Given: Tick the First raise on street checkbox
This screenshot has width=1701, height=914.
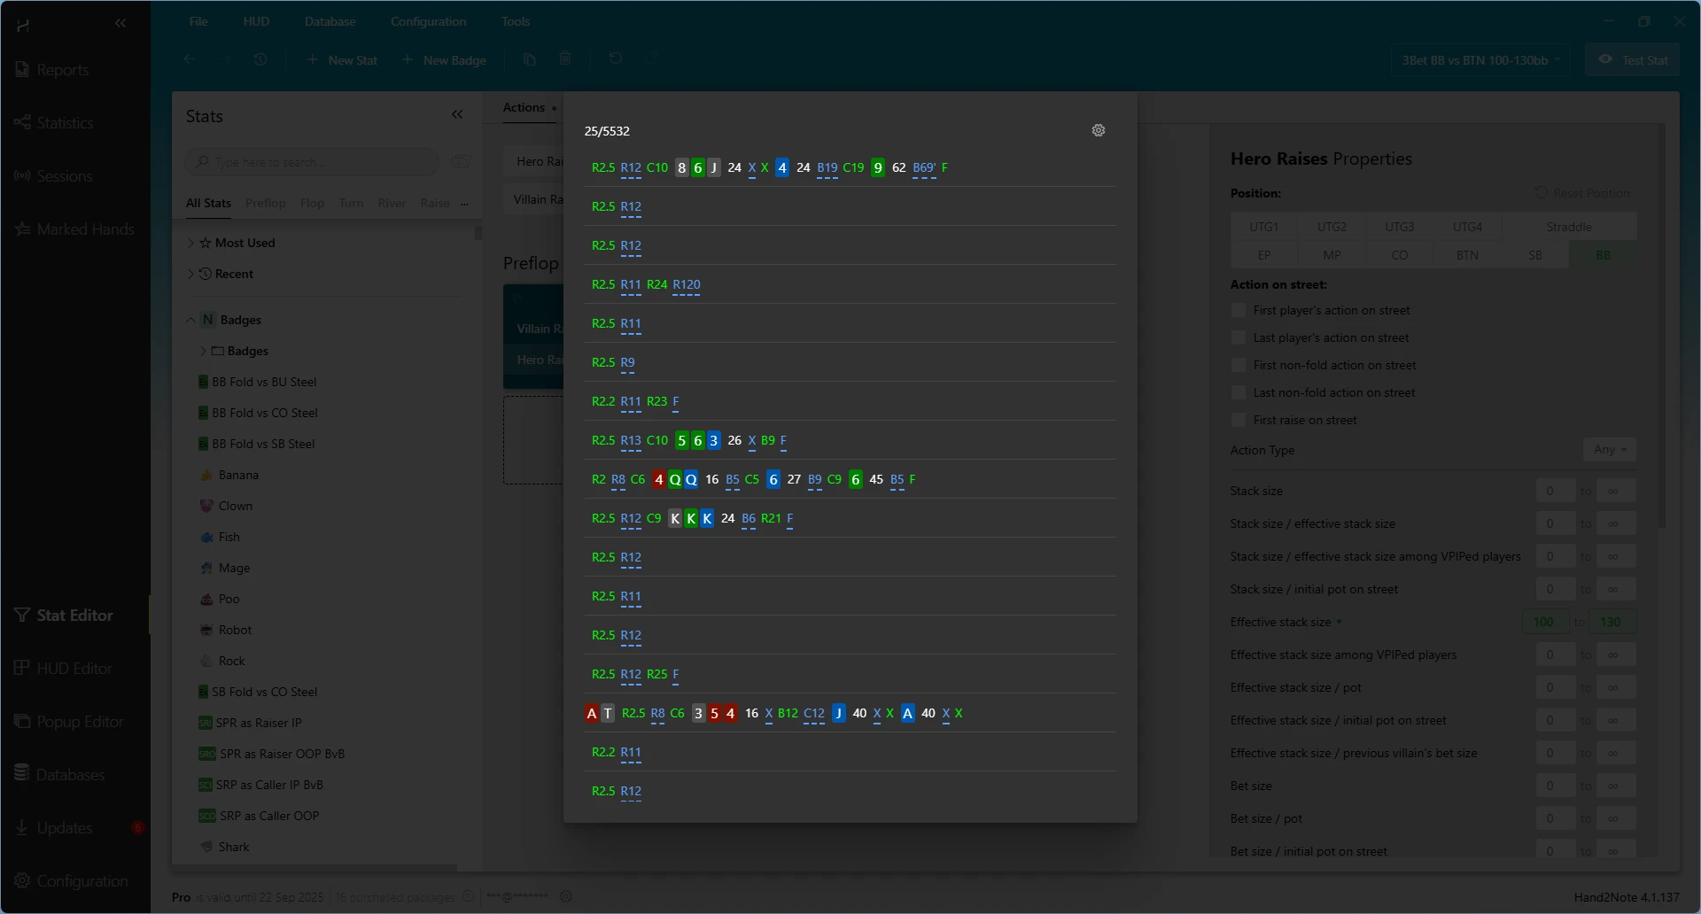Looking at the screenshot, I should (x=1239, y=420).
